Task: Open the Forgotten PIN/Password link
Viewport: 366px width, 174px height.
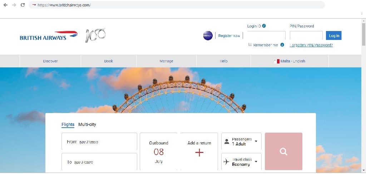Action: (311, 45)
